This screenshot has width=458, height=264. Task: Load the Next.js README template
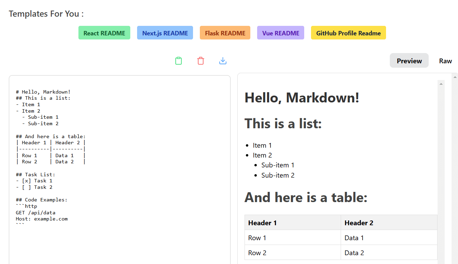(x=165, y=33)
